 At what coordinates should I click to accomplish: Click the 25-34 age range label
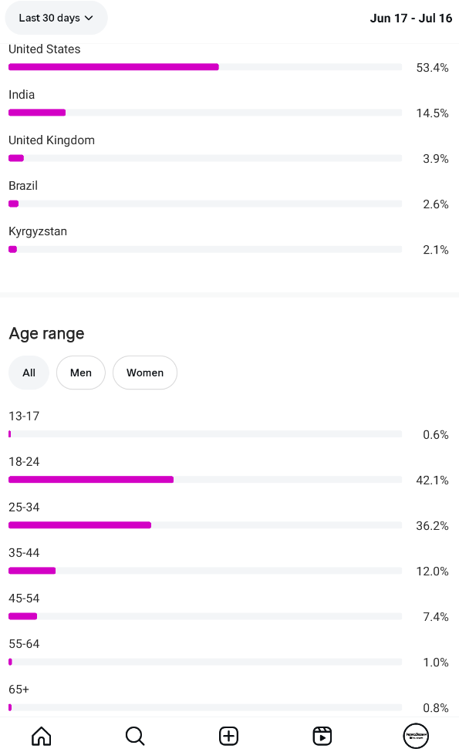pos(24,507)
